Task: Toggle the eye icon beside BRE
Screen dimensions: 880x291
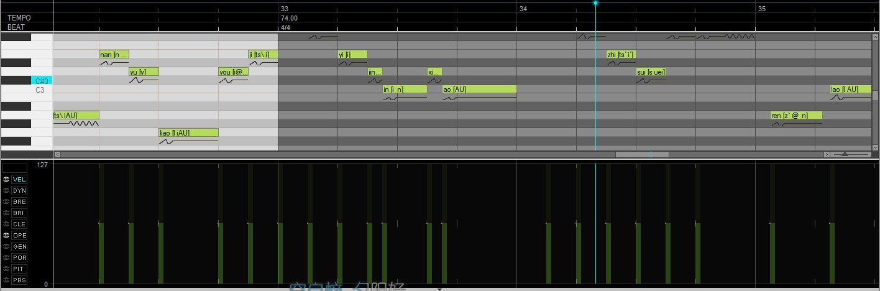Action: (6, 201)
